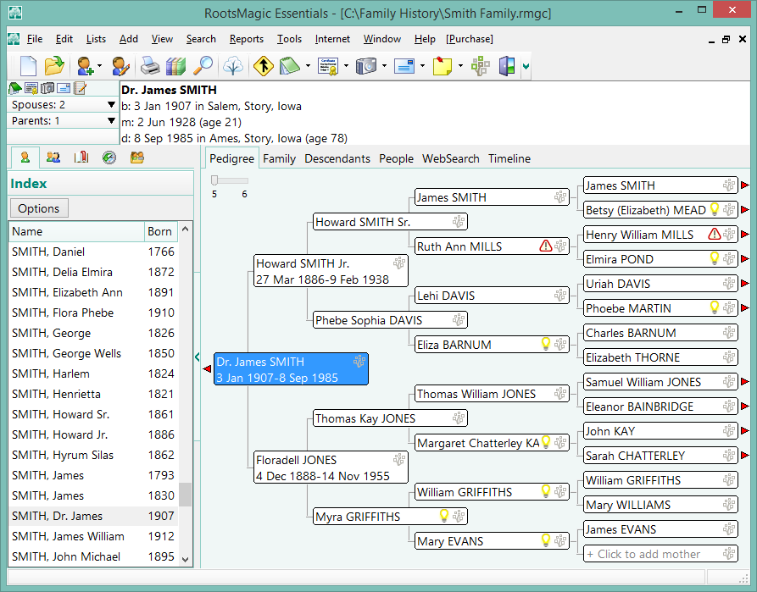The width and height of the screenshot is (757, 592).
Task: Select SMITH, James William in index list
Action: [x=68, y=536]
